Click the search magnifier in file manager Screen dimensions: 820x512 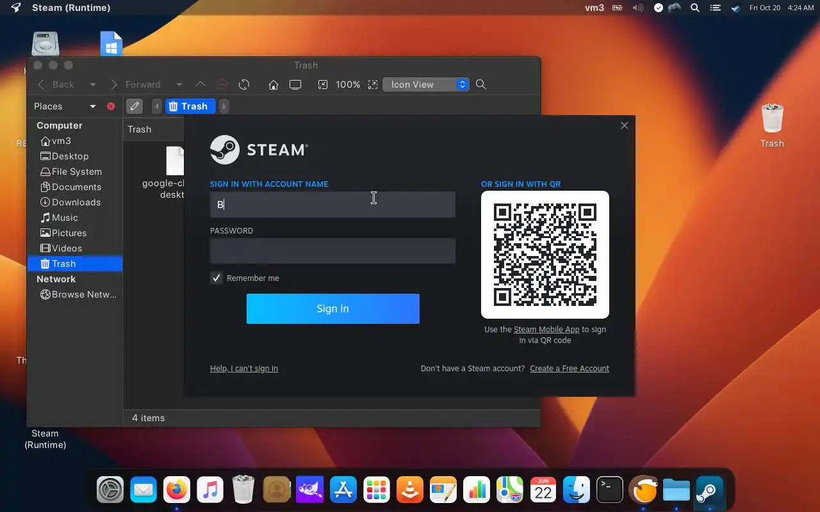click(x=481, y=84)
